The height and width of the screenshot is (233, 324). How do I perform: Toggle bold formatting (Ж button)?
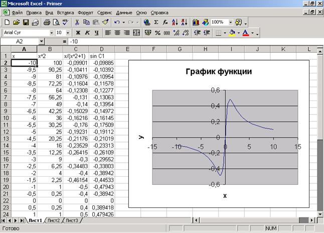[x=78, y=33]
